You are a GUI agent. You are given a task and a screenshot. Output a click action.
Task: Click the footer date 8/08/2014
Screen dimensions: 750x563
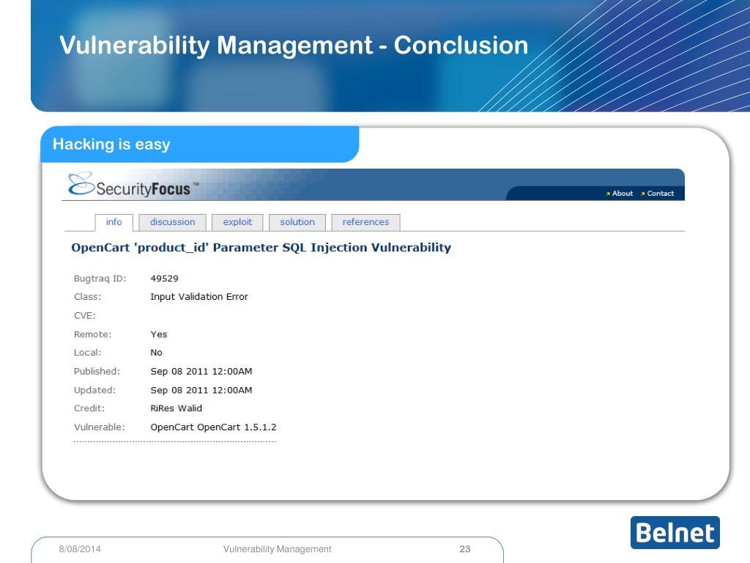click(x=80, y=549)
